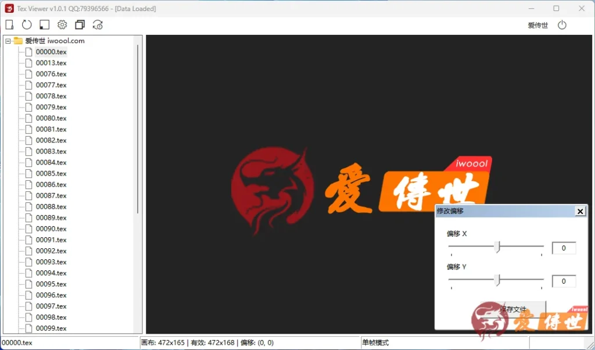Click the file icon beside 00087.tex
595x350 pixels.
pyautogui.click(x=29, y=195)
